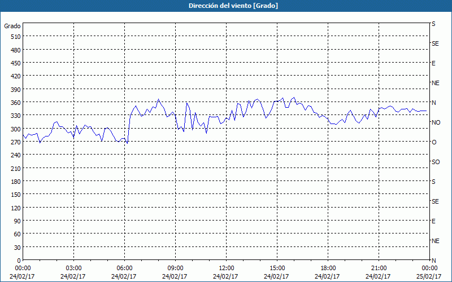The width and height of the screenshot is (452, 282).
Task: Click the 30 degree axis label
Action: 18,248
